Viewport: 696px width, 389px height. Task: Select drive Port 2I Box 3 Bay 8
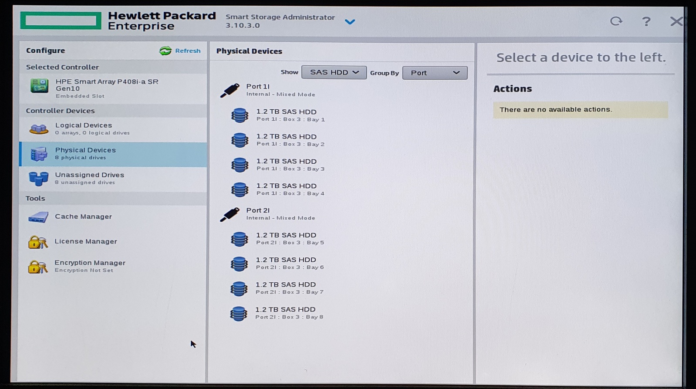click(289, 313)
